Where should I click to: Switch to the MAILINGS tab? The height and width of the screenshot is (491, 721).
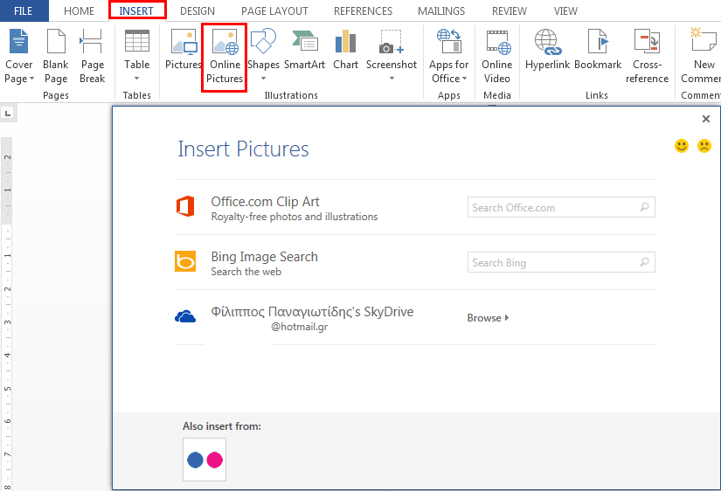441,11
